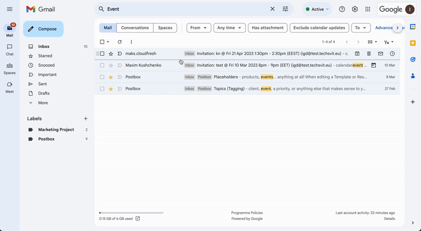Open the Programme Policies link
The image size is (421, 231).
pyautogui.click(x=247, y=213)
